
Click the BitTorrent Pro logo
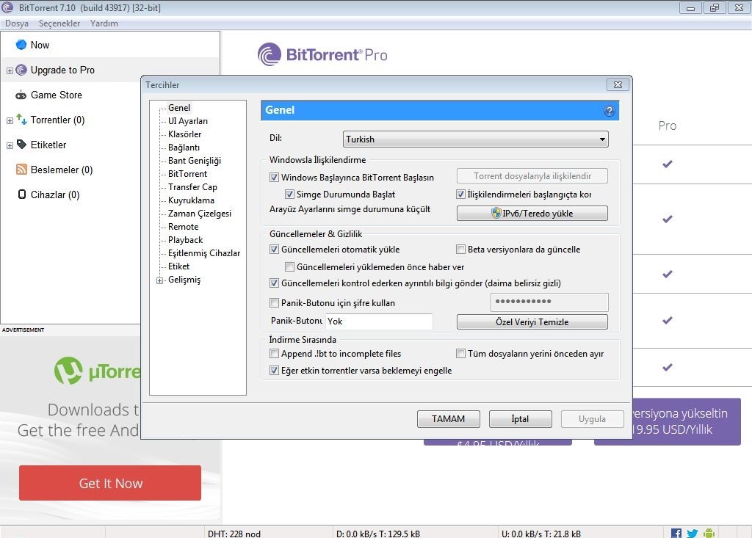322,54
